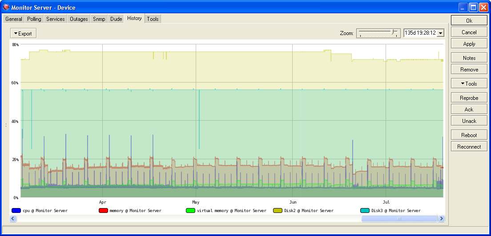Screen dimensions: 491x236
Task: Switch to the Dude tab
Action: click(116, 19)
